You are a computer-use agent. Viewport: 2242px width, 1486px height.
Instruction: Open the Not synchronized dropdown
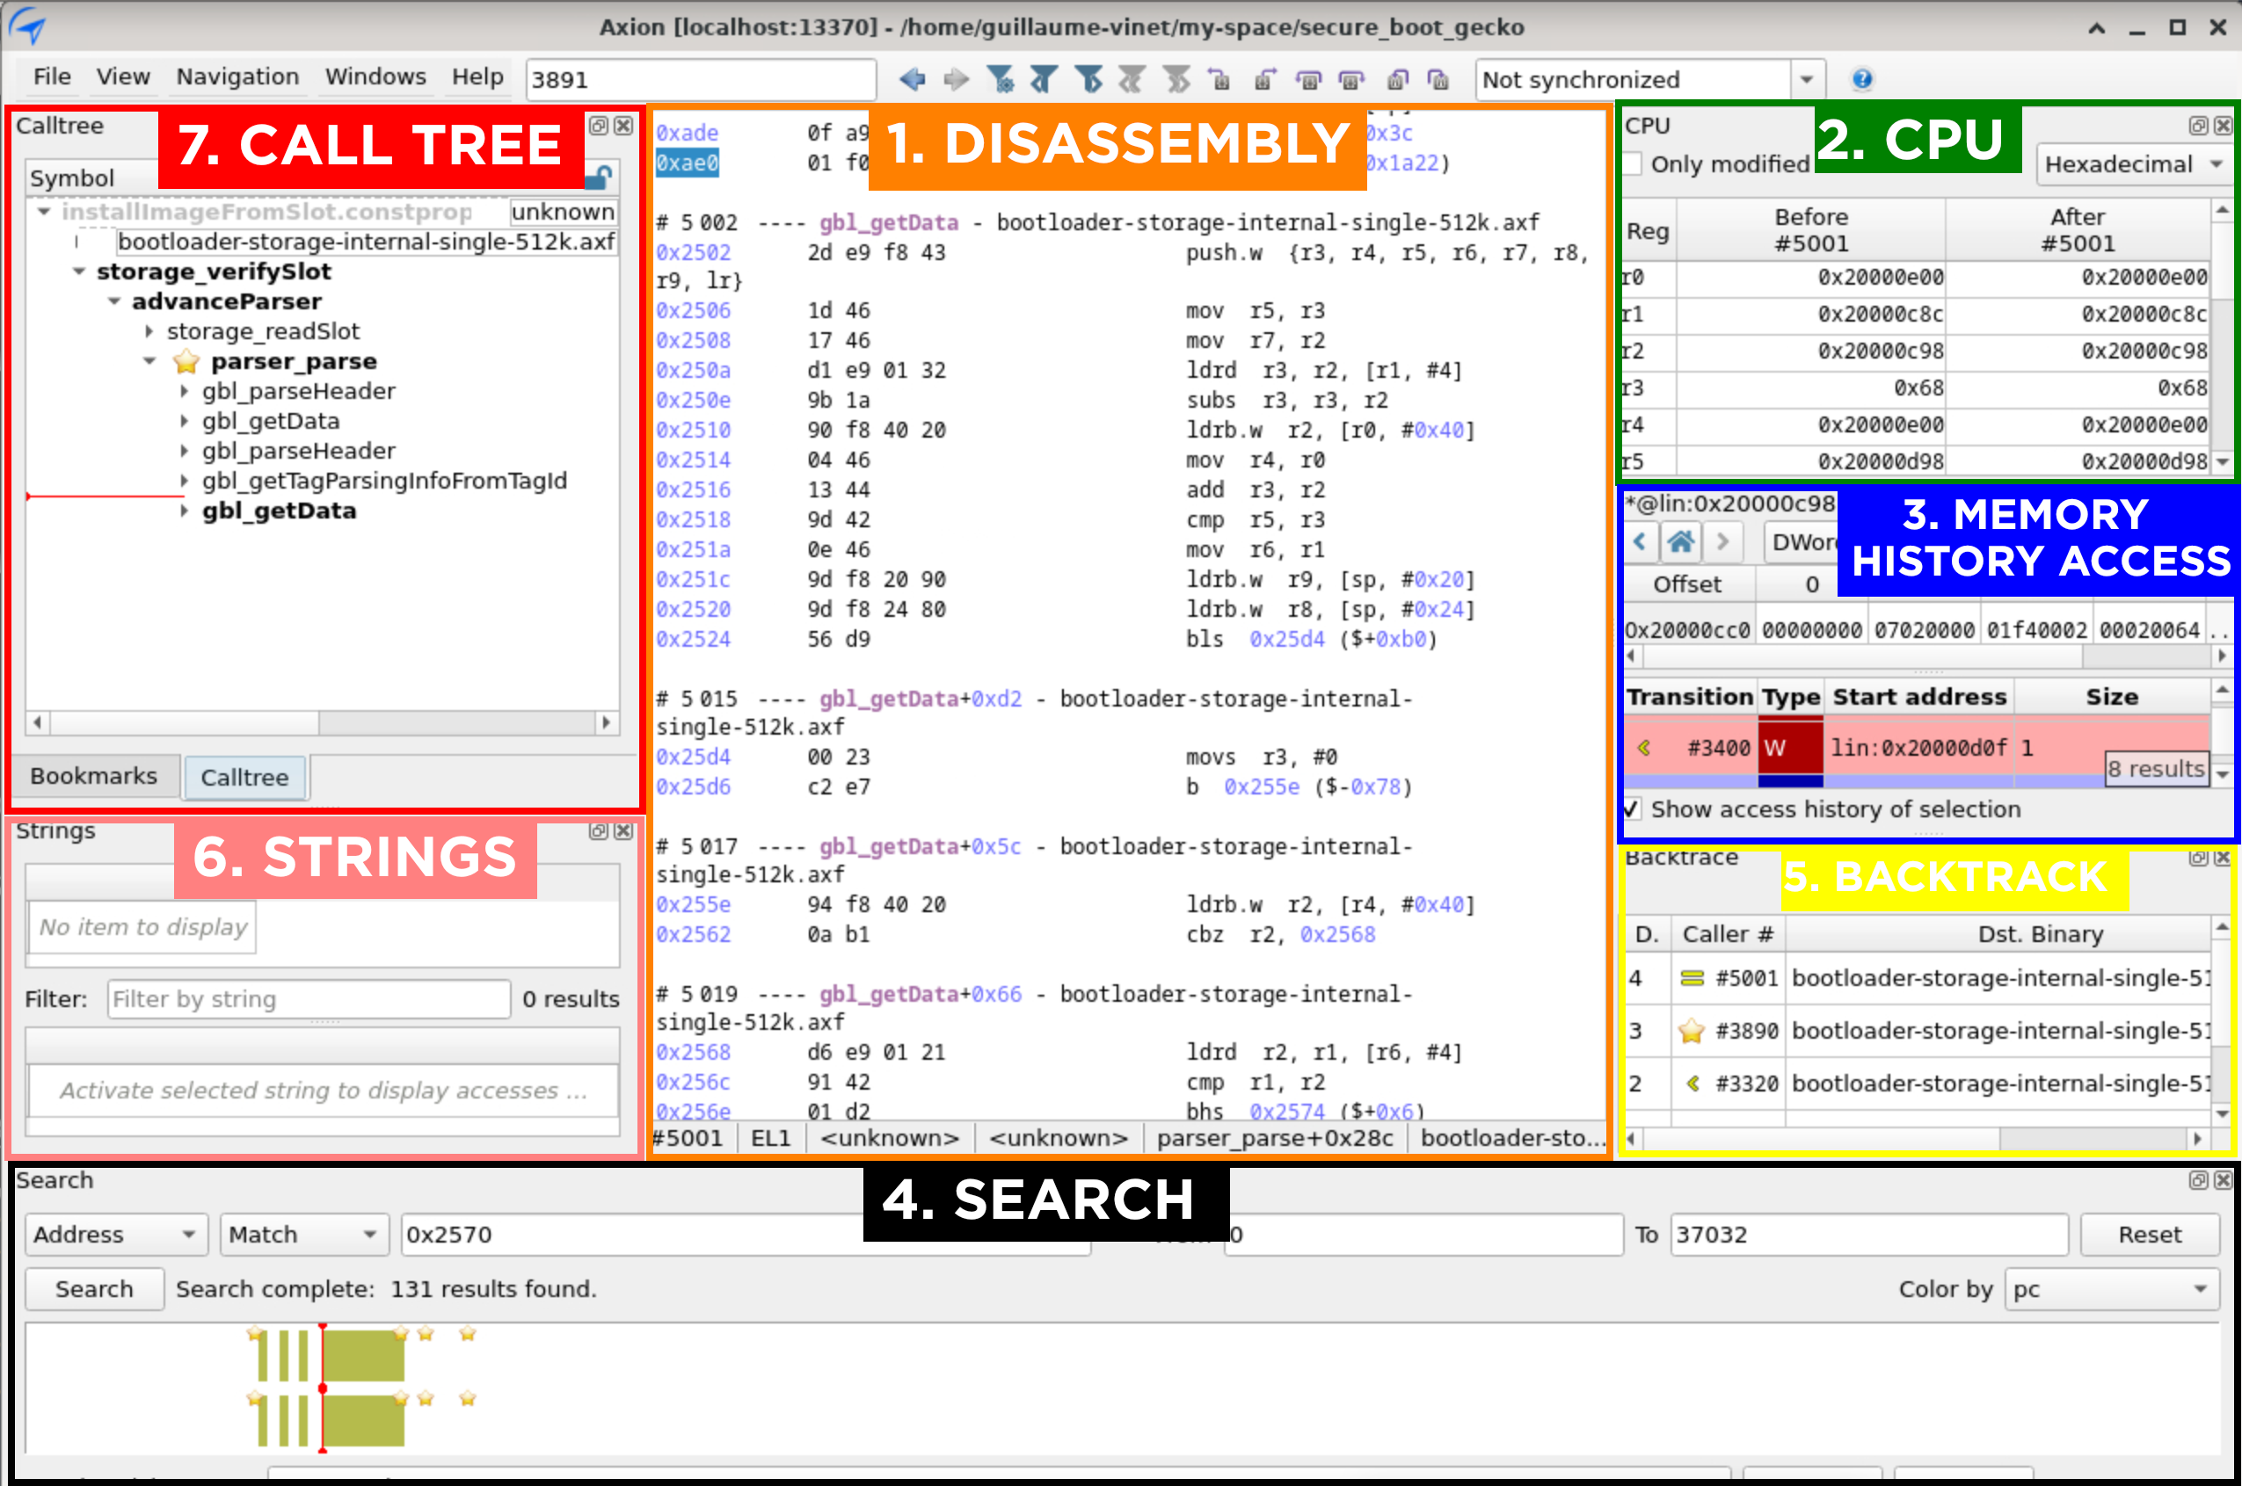pyautogui.click(x=1806, y=80)
